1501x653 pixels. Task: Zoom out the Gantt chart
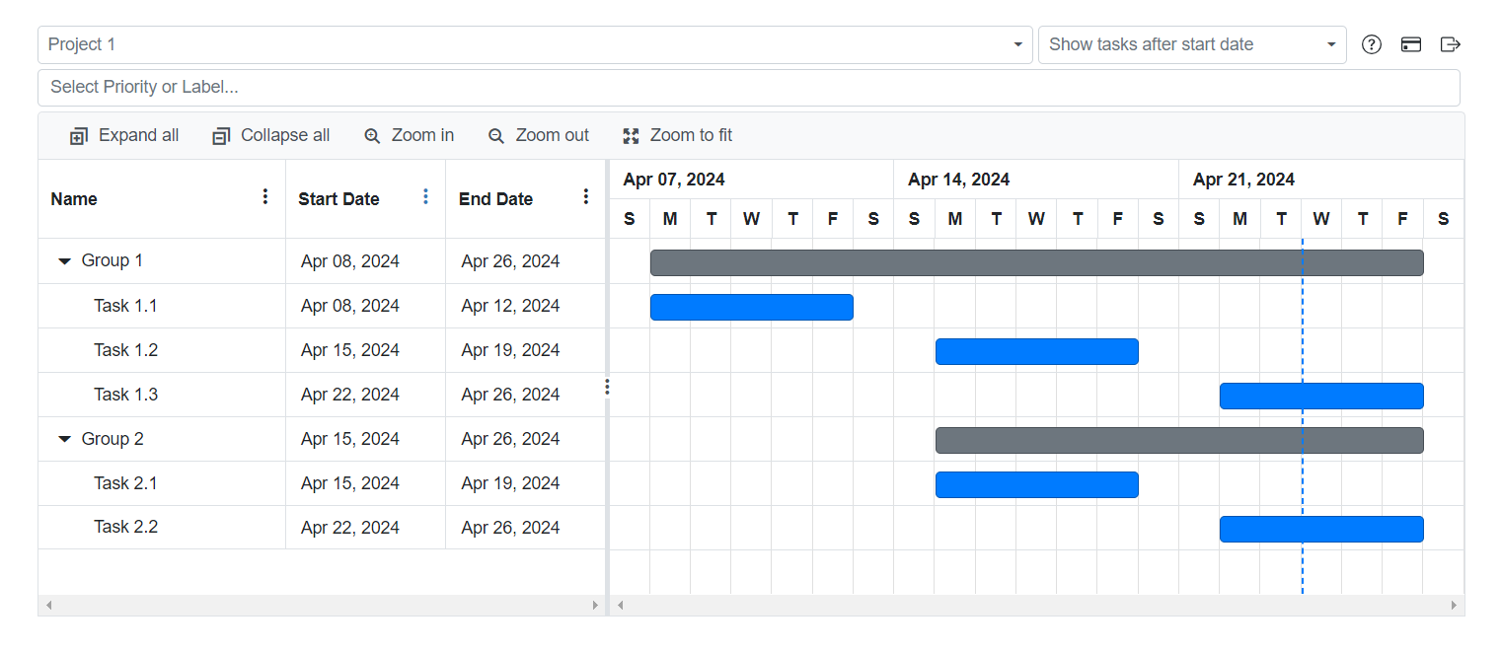[x=538, y=136]
